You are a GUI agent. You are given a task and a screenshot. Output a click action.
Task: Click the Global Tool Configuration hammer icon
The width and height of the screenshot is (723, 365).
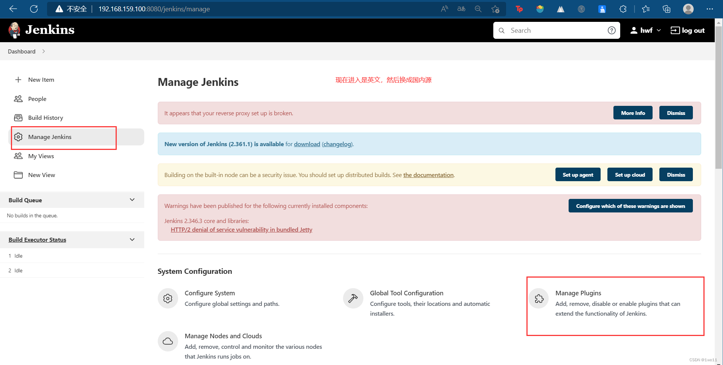353,298
